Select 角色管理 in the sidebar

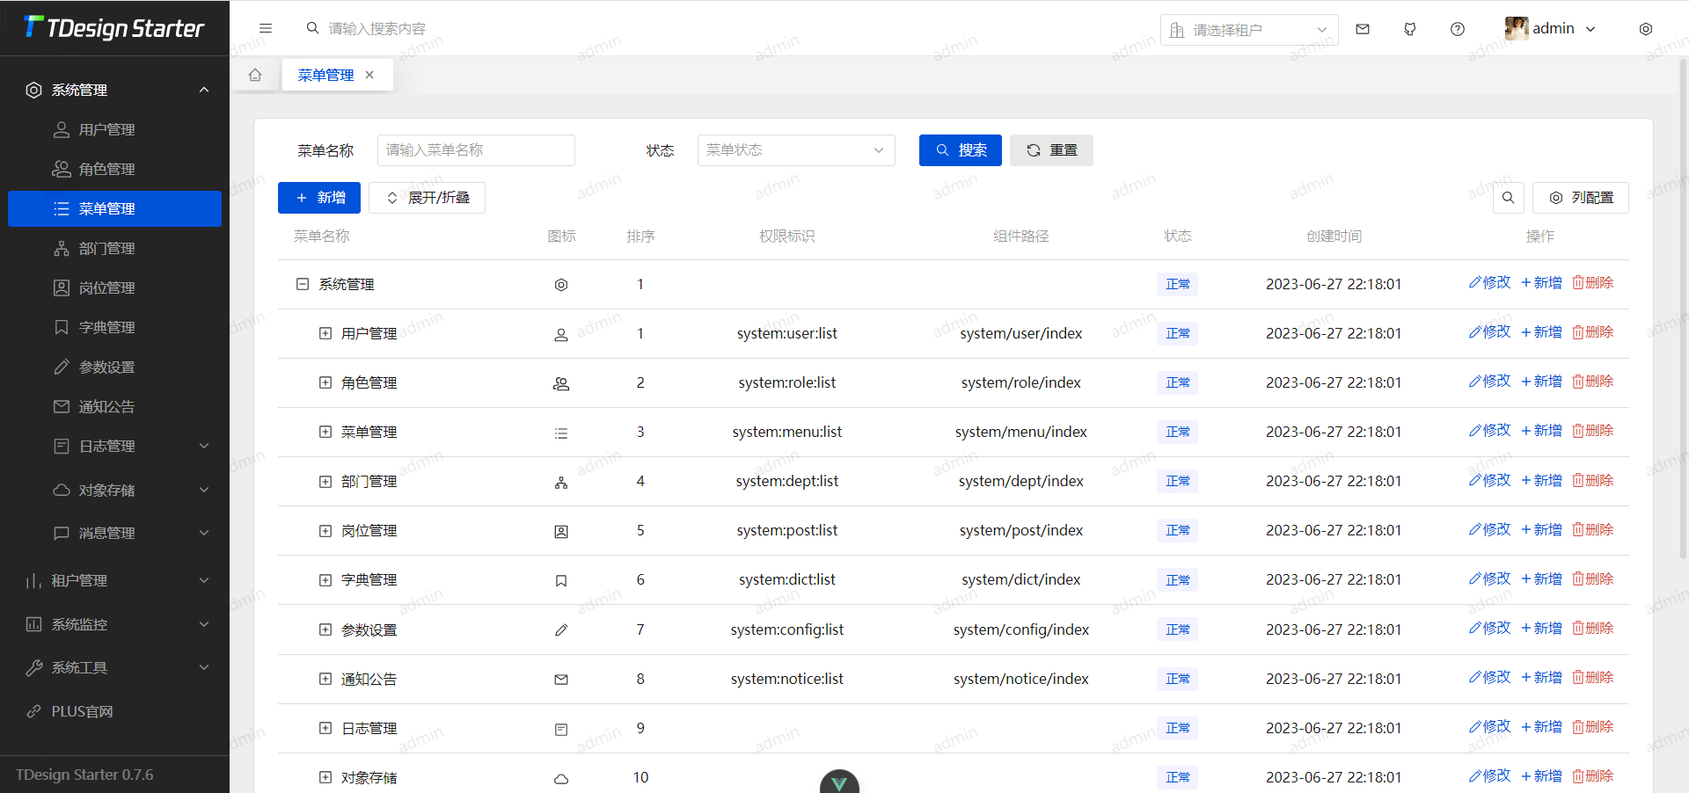106,169
